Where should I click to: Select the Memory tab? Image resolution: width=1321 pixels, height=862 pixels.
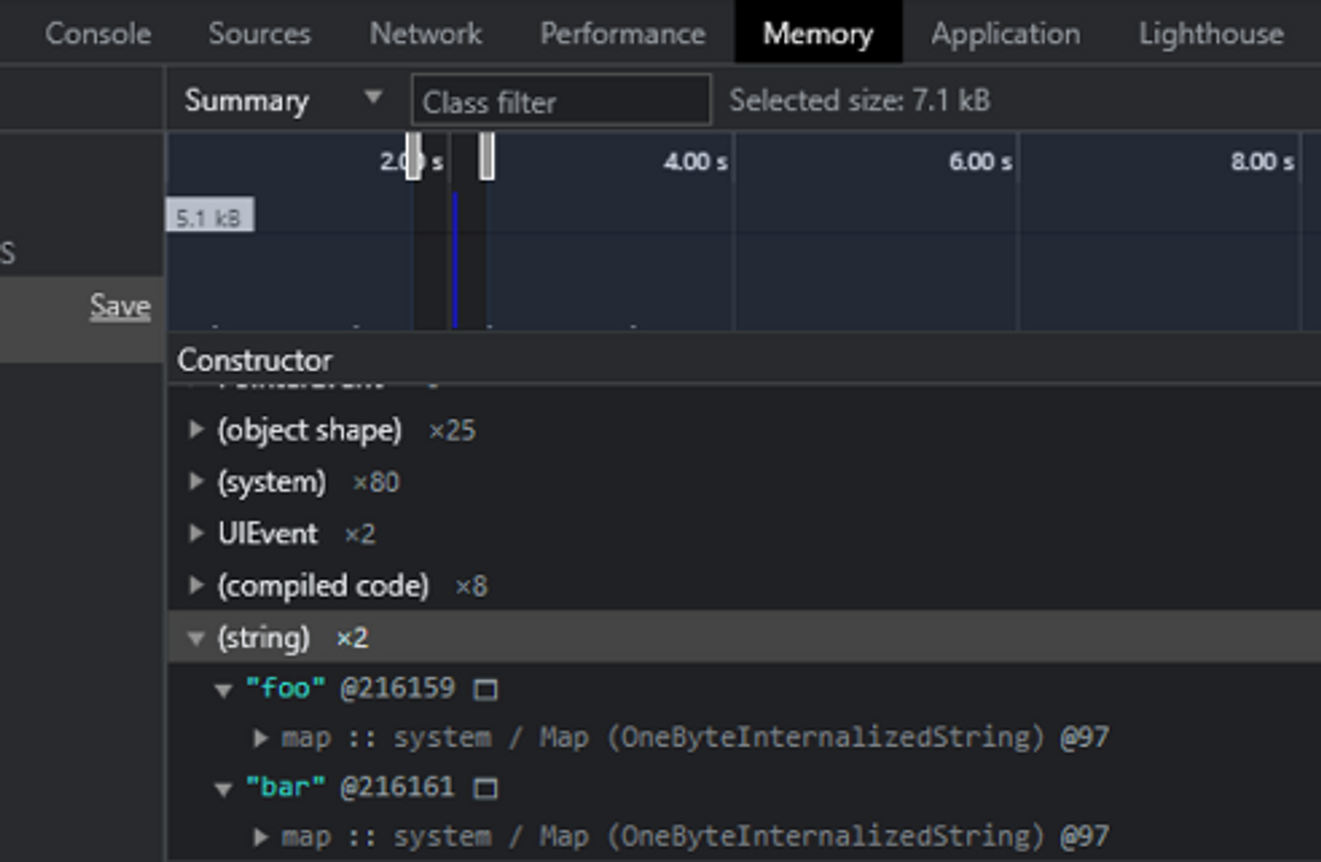pos(818,33)
